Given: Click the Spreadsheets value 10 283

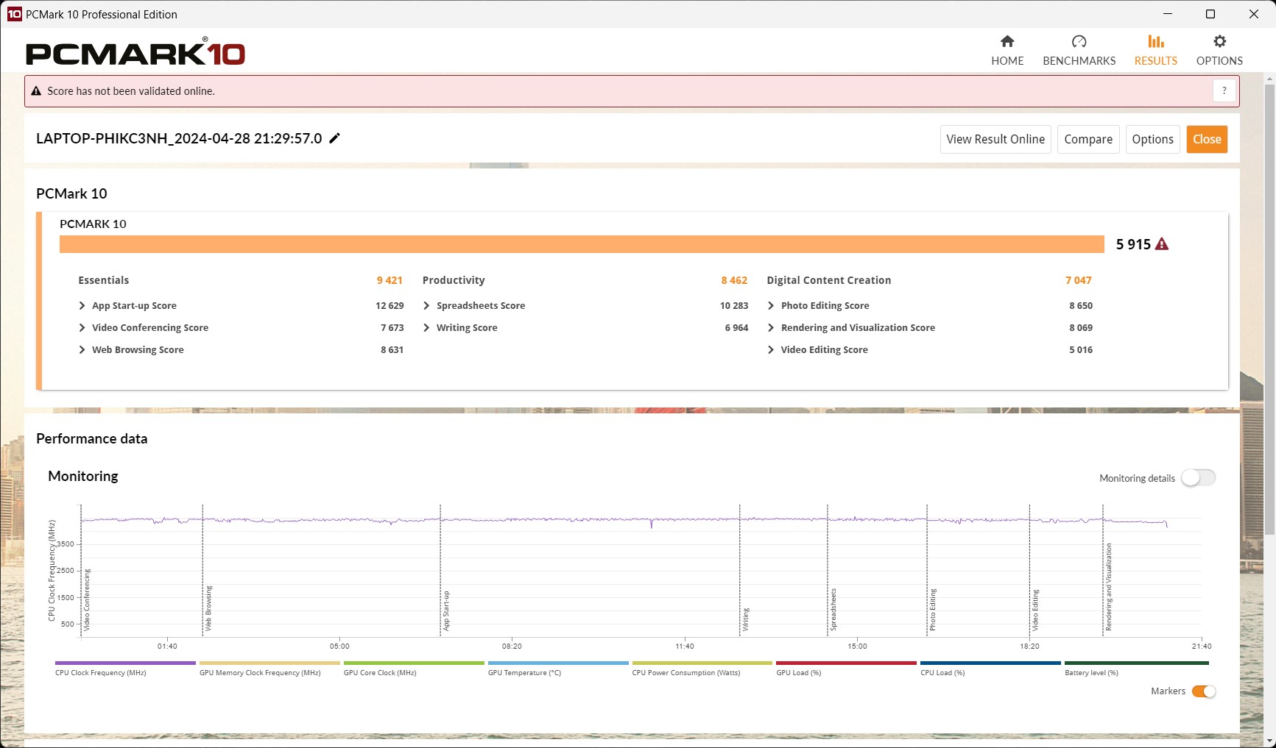Looking at the screenshot, I should [734, 306].
